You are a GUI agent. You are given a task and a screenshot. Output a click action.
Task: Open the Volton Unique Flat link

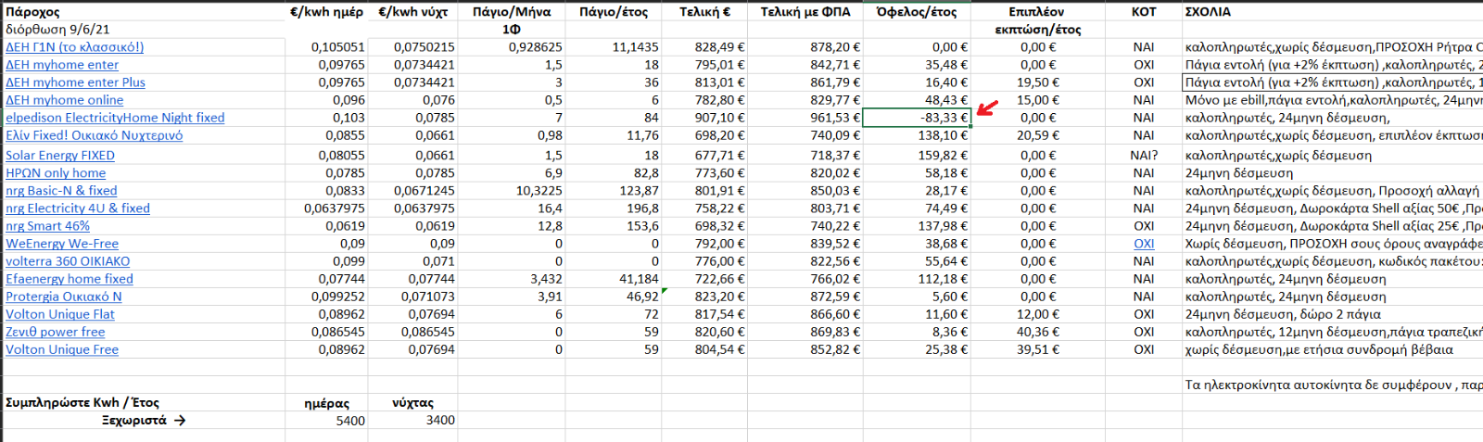coord(60,314)
